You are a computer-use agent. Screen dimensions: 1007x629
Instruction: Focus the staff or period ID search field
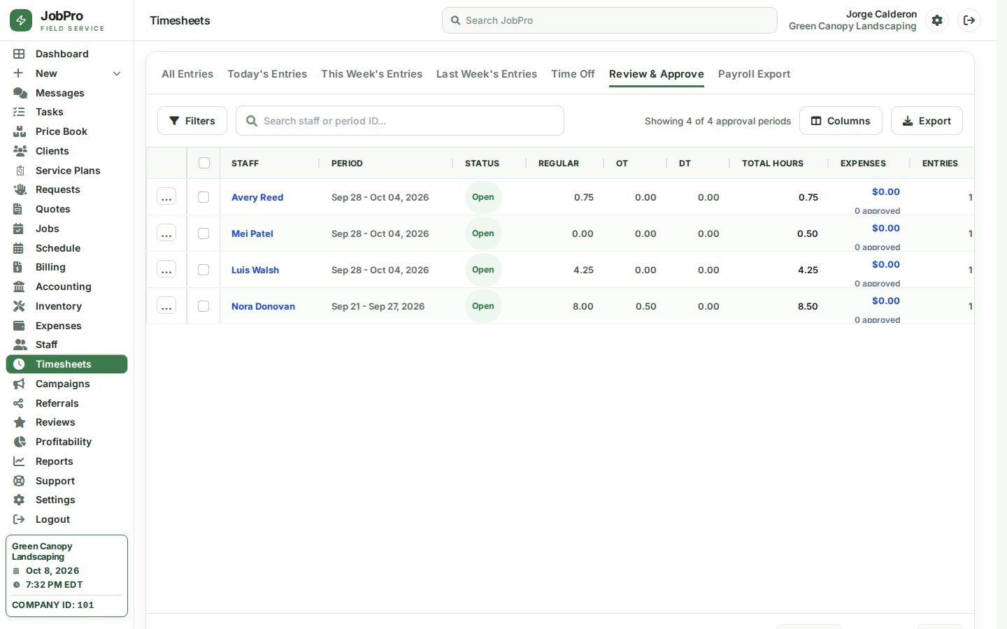coord(400,121)
